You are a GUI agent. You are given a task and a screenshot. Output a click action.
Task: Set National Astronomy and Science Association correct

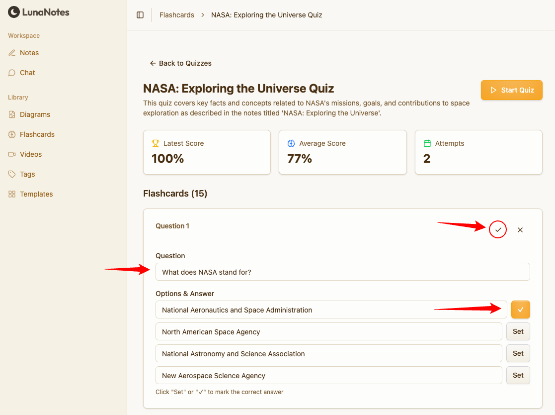coord(518,353)
